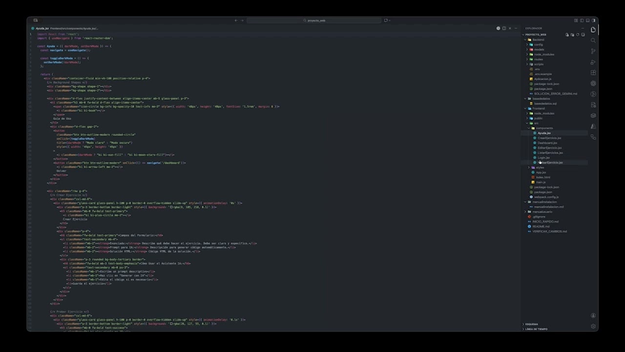
Task: Create a new folder in PROYECTO_WEB
Action: click(572, 35)
